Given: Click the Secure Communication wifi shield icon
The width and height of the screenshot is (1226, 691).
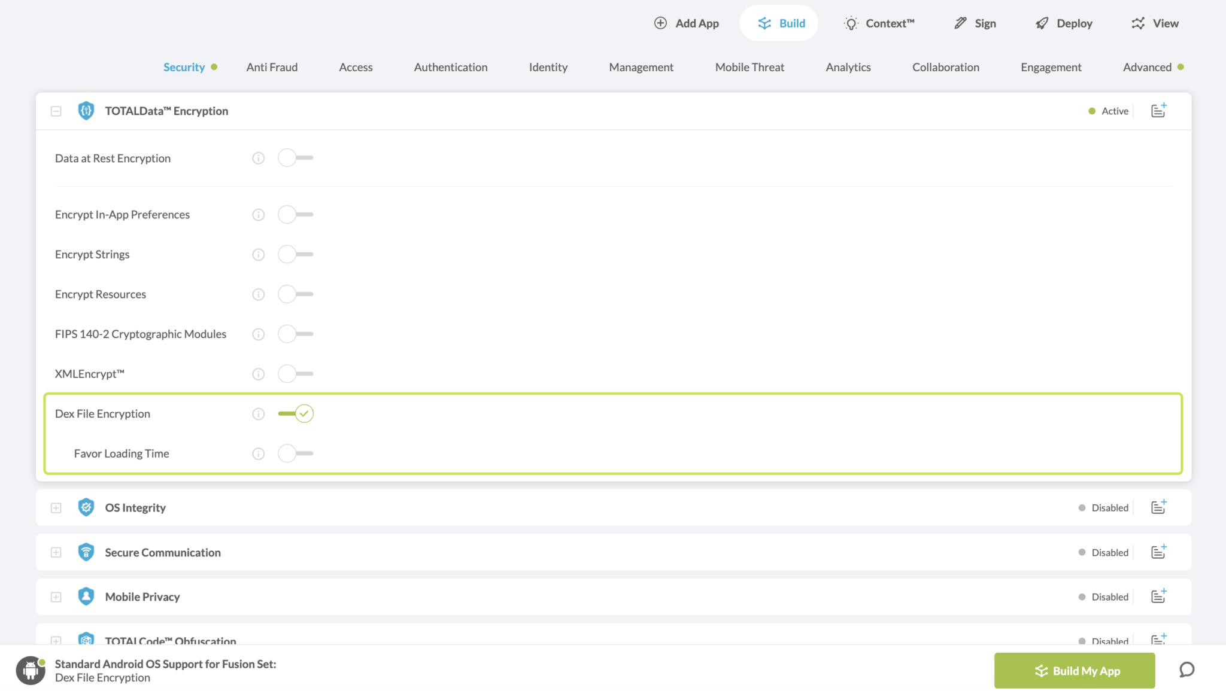Looking at the screenshot, I should tap(86, 552).
